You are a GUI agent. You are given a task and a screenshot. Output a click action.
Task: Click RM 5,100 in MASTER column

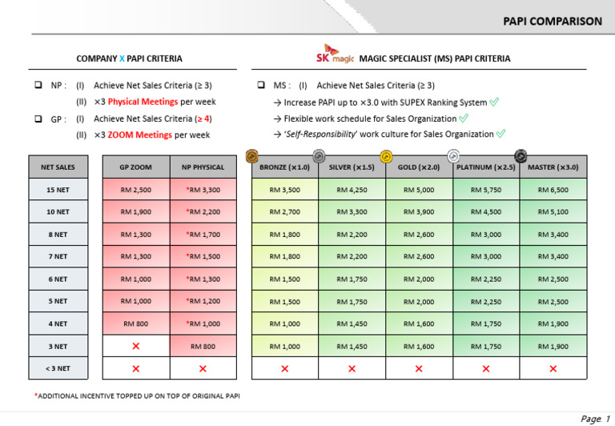click(x=553, y=212)
